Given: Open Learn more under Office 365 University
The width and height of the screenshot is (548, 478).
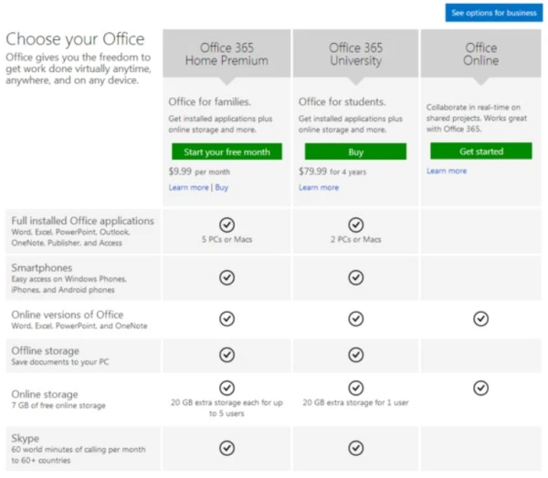Looking at the screenshot, I should pos(319,188).
